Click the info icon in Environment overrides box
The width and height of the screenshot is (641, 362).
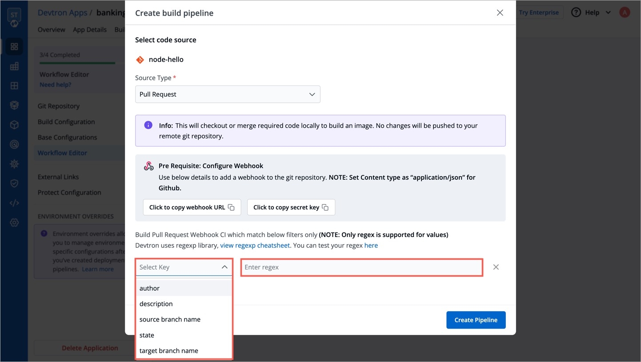point(44,233)
